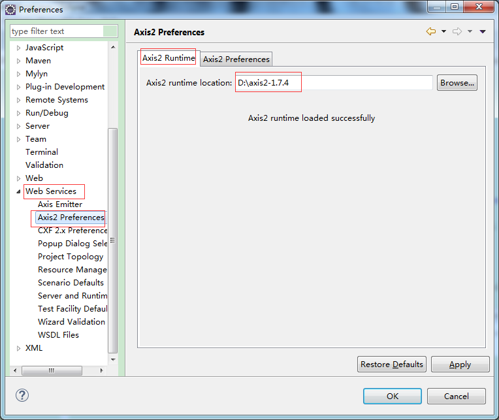Click the tree scroll down arrow
Screen dimensions: 499x420
[113, 359]
